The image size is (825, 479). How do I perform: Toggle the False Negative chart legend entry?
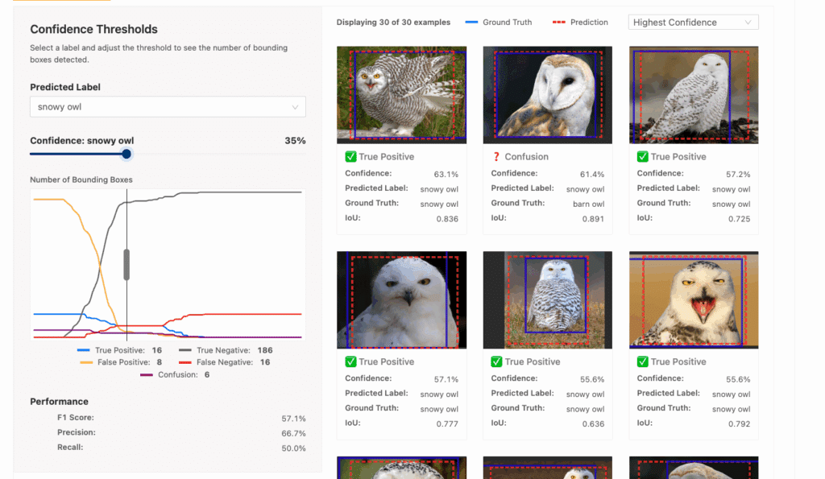click(x=225, y=362)
